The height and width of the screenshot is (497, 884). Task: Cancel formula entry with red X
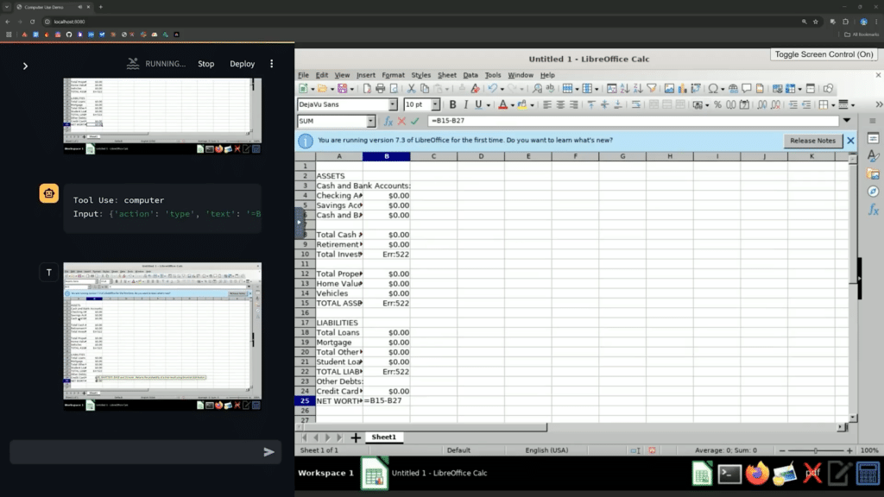(401, 122)
